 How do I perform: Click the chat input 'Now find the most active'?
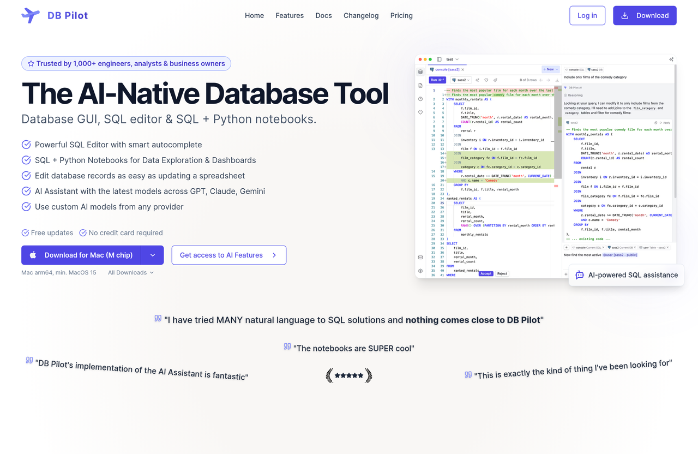tap(582, 255)
